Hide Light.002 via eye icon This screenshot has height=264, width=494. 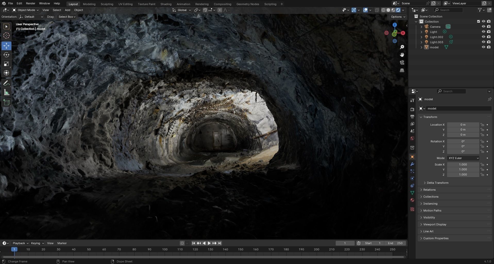point(483,37)
